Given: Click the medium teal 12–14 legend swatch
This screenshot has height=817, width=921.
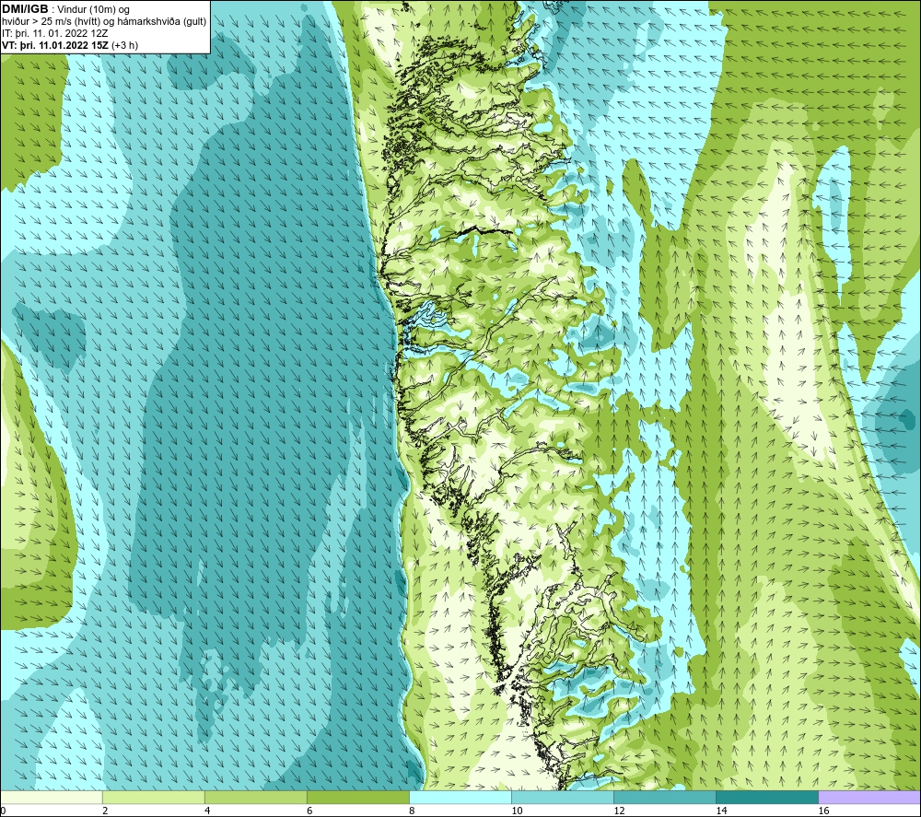Looking at the screenshot, I should 665,797.
